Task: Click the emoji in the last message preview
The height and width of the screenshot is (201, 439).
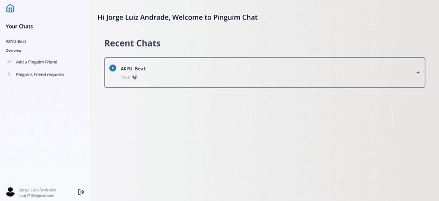Action: coord(134,77)
